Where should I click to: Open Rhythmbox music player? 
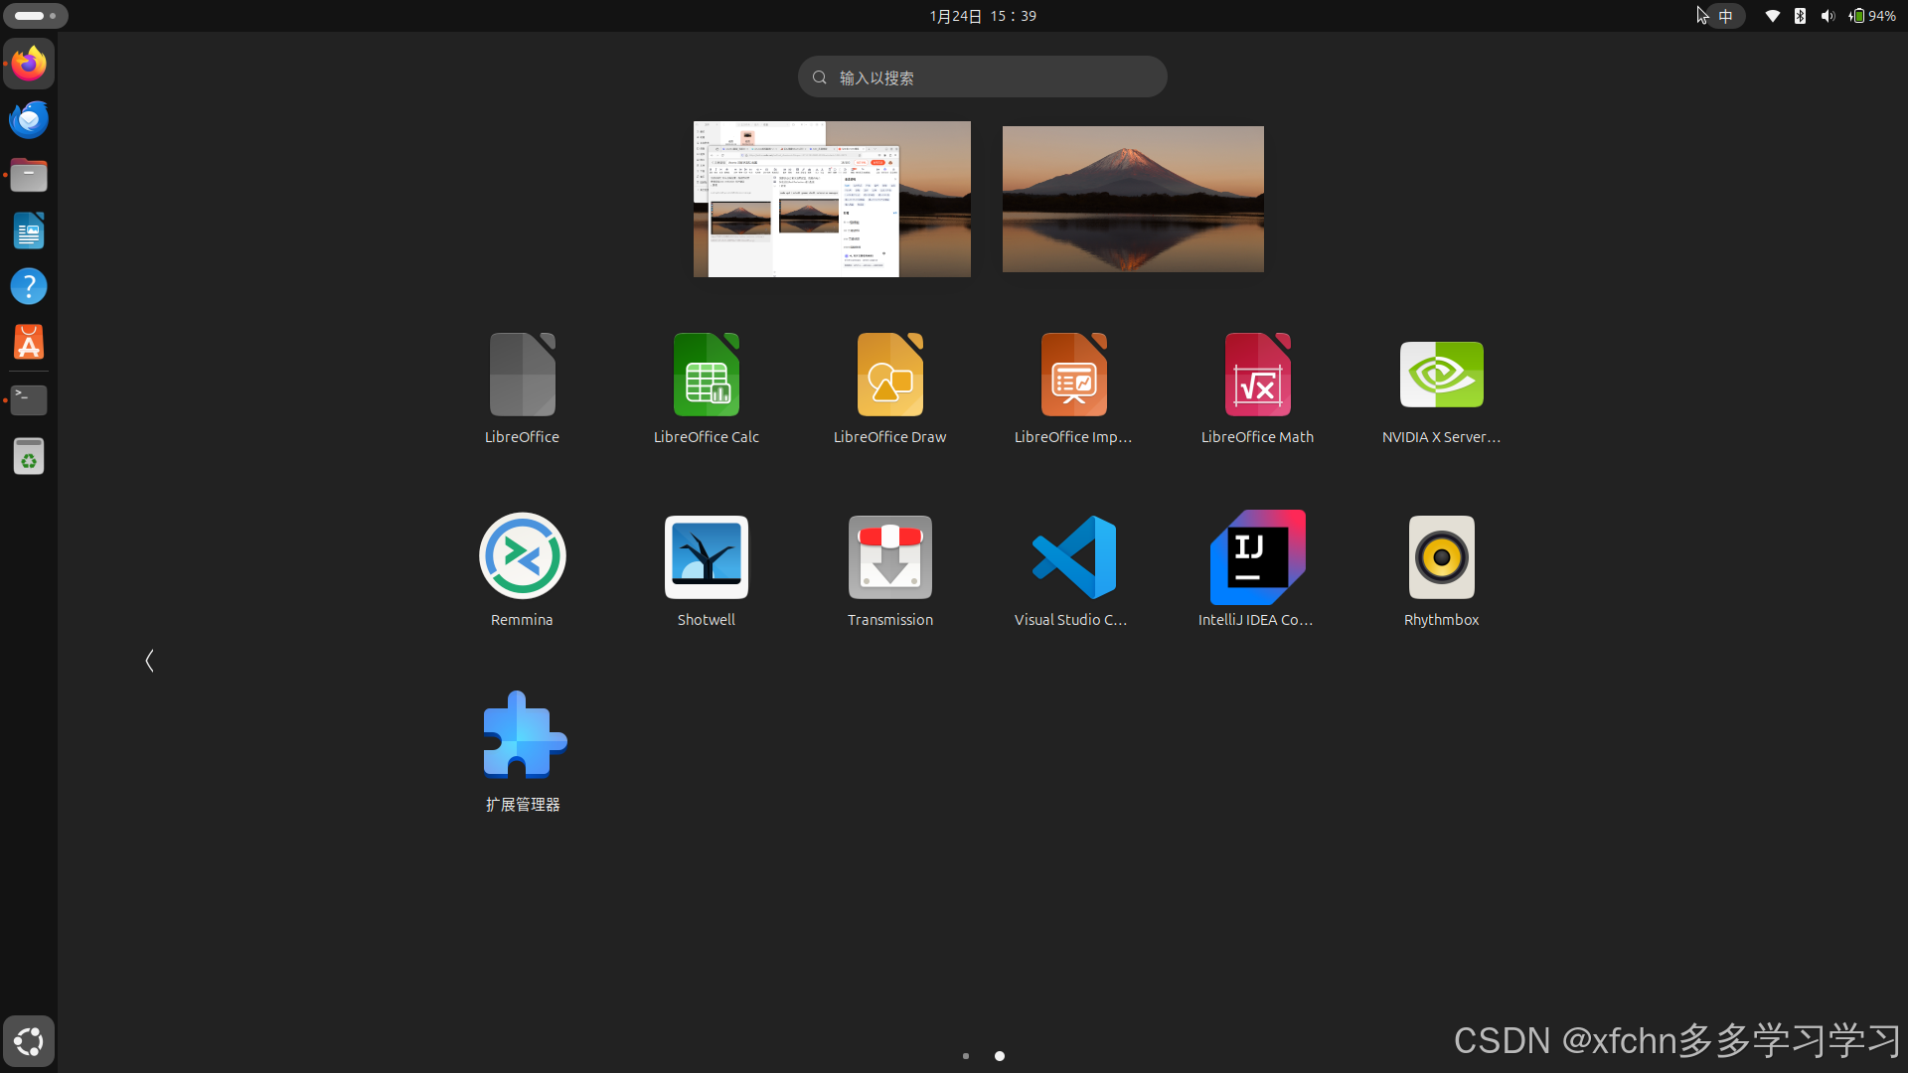tap(1441, 570)
